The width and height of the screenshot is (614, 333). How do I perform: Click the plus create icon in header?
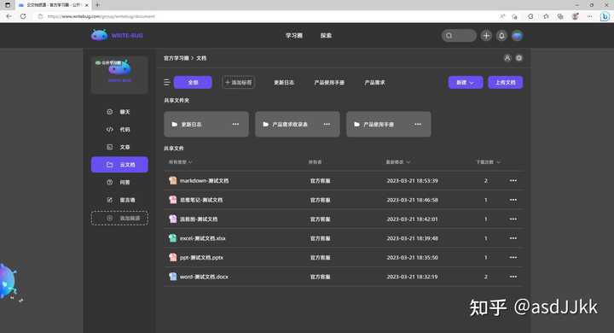coord(486,36)
